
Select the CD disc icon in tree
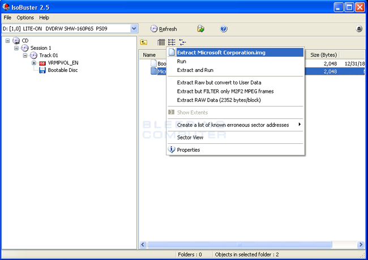(16, 41)
